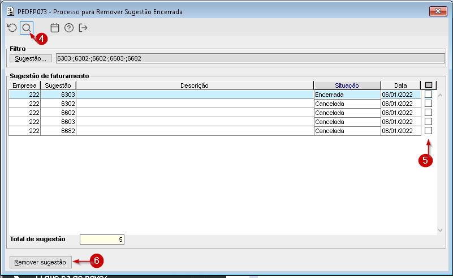This screenshot has width=453, height=278.
Task: Click the Remover sugestão button
Action: 41,262
